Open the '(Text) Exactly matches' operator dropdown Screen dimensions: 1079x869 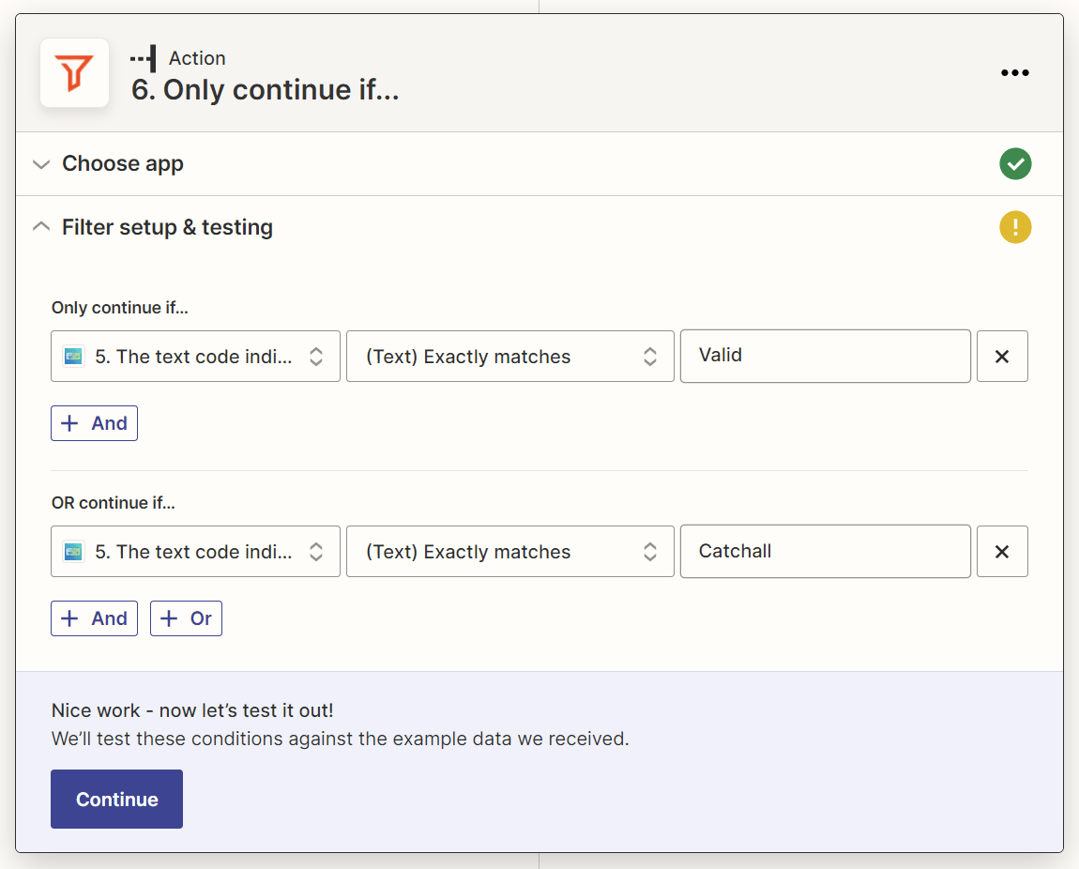coord(509,356)
